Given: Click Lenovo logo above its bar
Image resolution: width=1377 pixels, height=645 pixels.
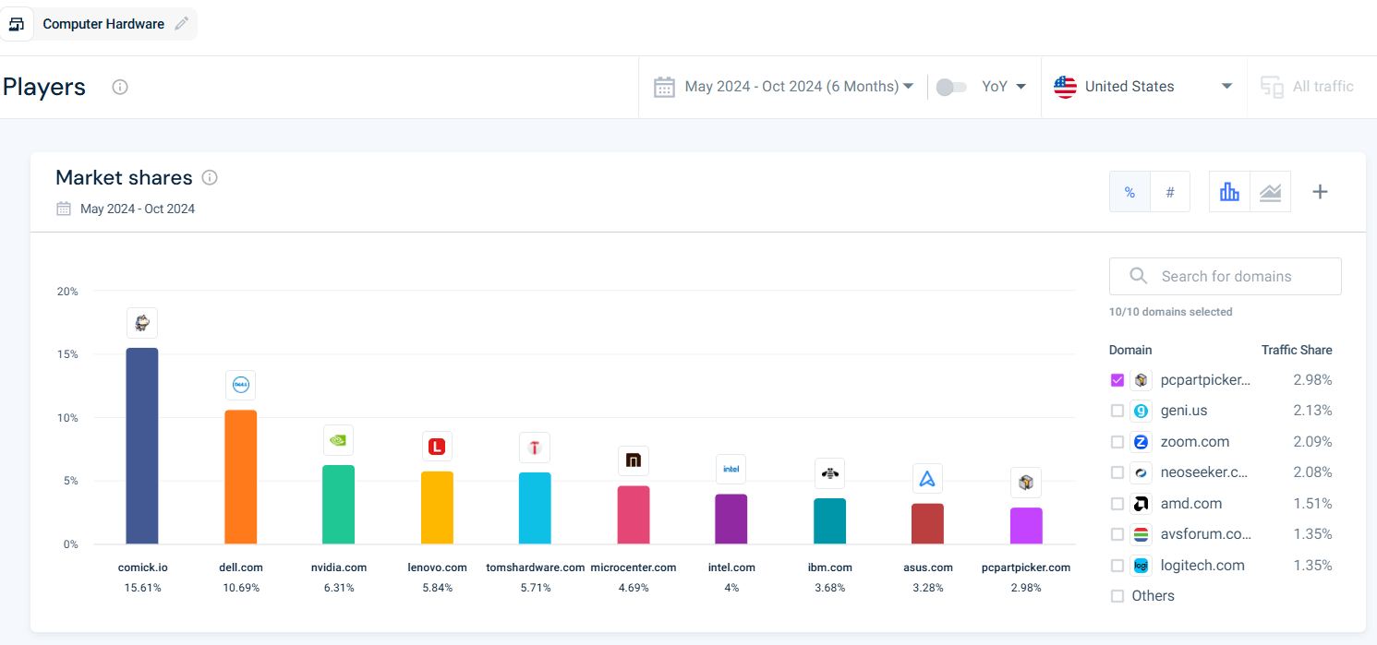Looking at the screenshot, I should (437, 447).
